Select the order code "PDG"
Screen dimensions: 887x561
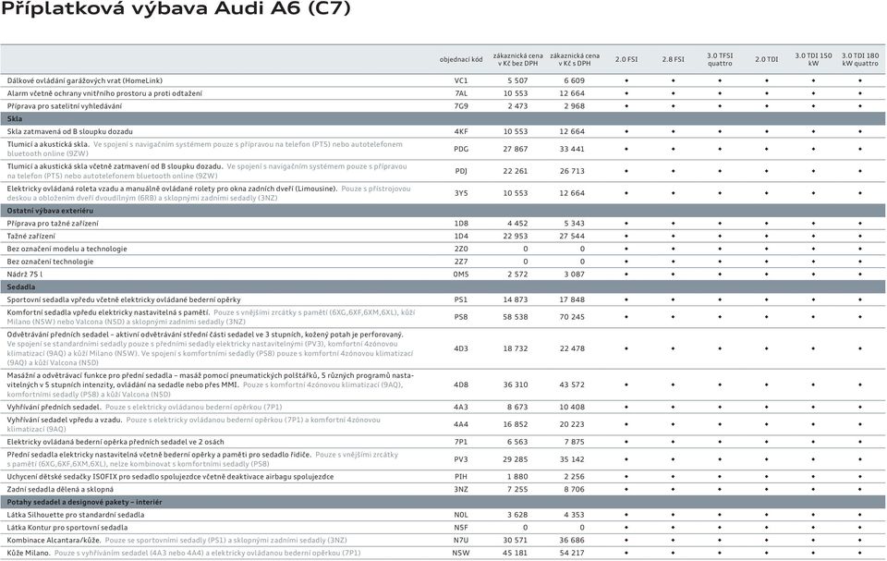click(461, 149)
